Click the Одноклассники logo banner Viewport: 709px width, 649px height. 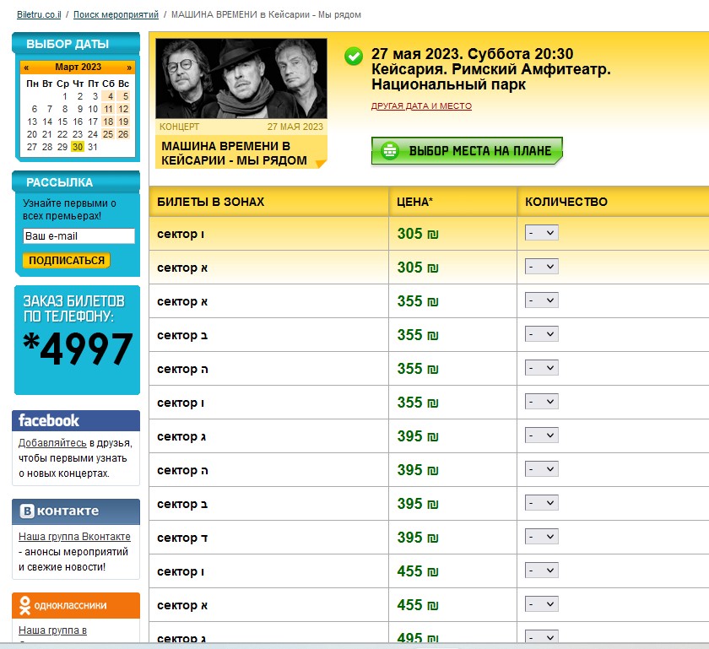coord(76,605)
